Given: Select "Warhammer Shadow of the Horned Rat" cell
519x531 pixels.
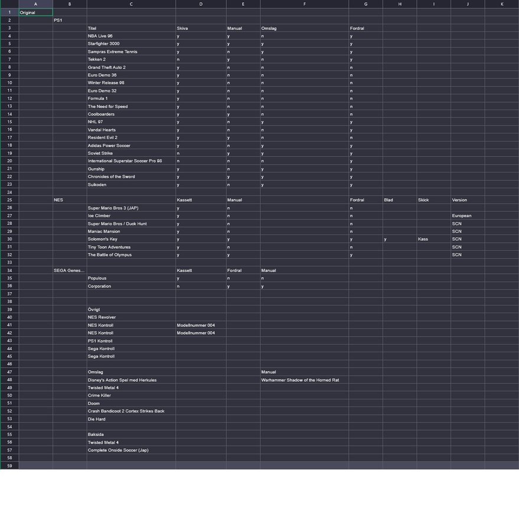Looking at the screenshot, I should (x=304, y=380).
